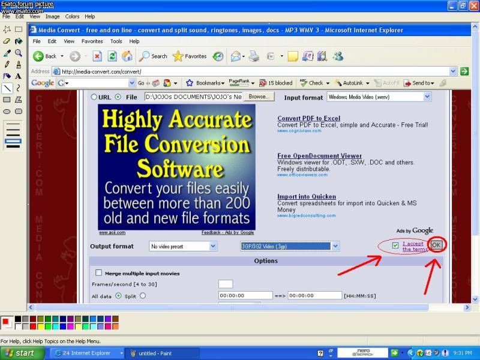
Task: Open the 'Free OpenDocument Viewer' link
Action: pos(320,156)
